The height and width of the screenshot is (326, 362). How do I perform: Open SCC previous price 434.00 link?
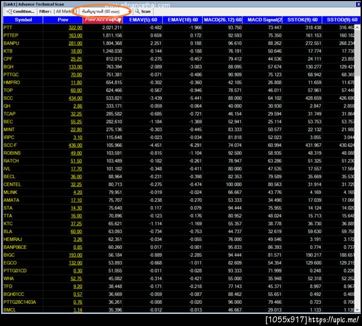click(75, 98)
